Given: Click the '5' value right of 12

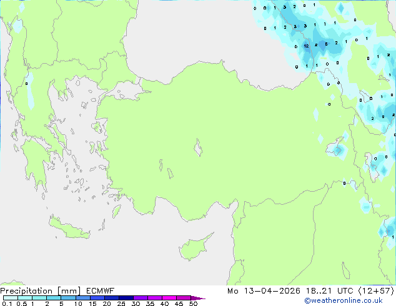Looking at the screenshot, I should coord(326,44).
